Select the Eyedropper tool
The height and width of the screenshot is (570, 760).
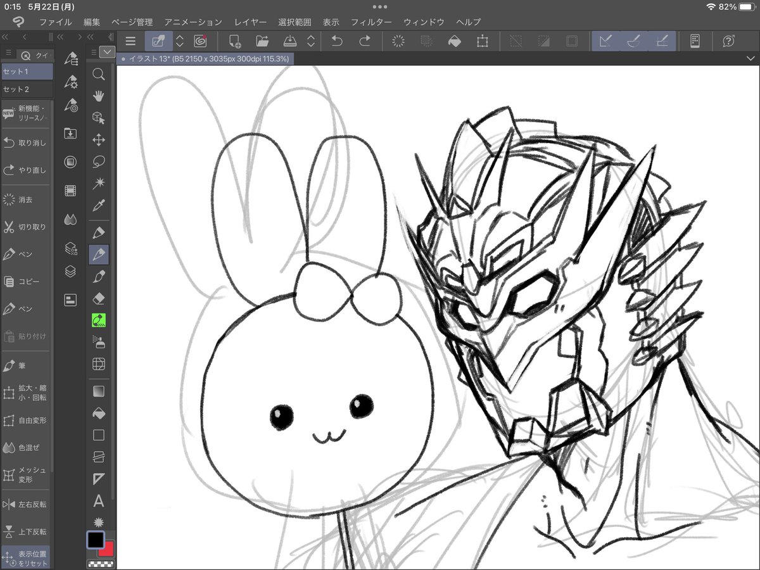pos(98,205)
